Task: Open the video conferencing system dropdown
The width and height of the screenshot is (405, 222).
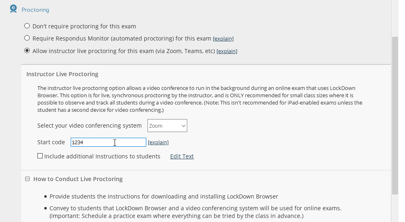Action: 167,126
